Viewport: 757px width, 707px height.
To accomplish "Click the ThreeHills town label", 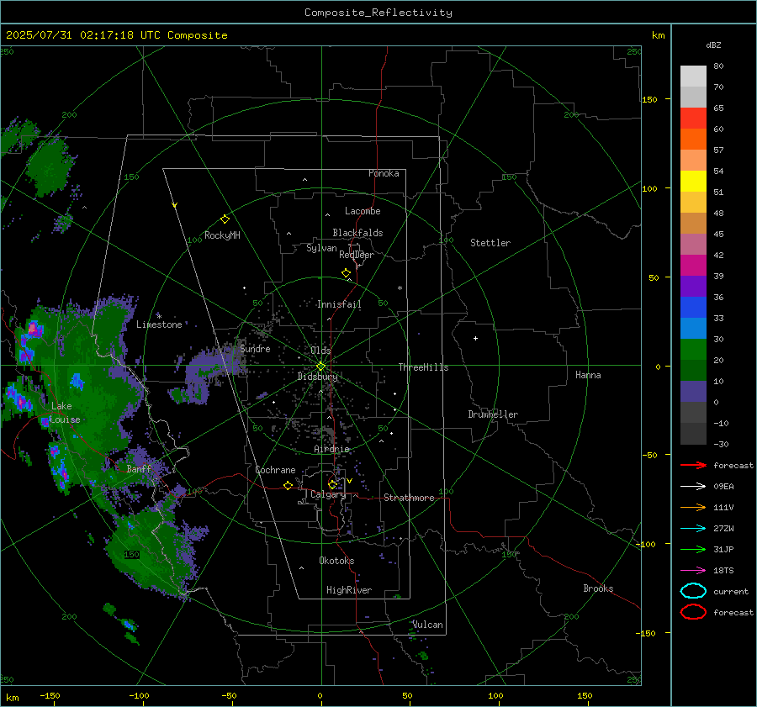I will pos(423,367).
